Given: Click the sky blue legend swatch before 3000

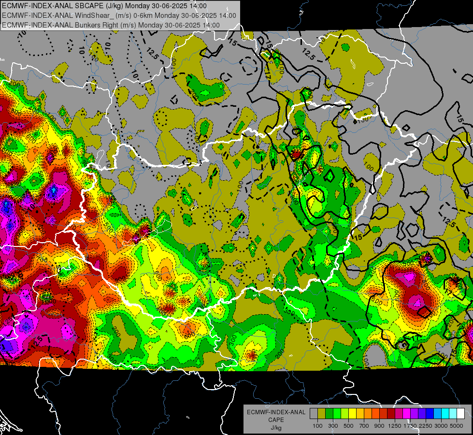Looking at the screenshot, I should (x=437, y=413).
